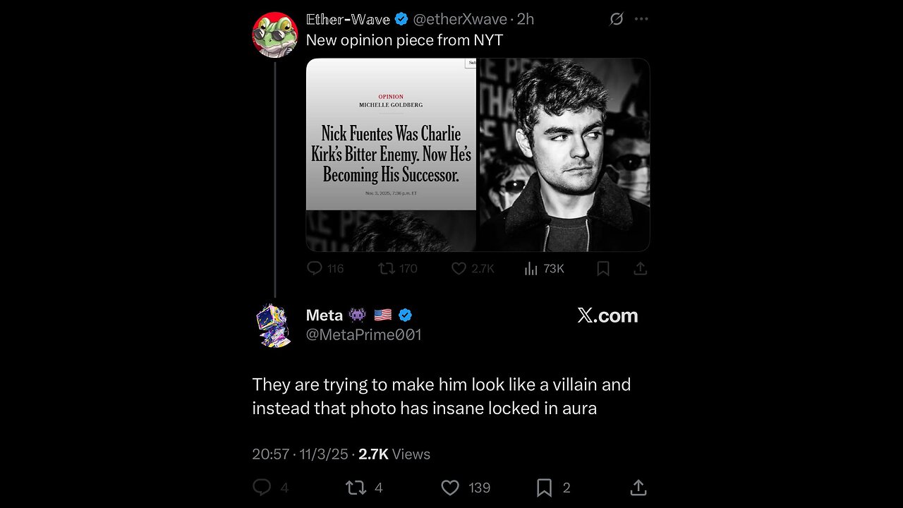Open the Ether-Wave display name link
Viewport: 903px width, 508px height.
click(x=348, y=19)
